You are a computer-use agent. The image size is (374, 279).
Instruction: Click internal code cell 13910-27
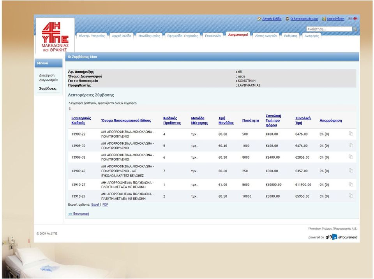tap(78, 185)
